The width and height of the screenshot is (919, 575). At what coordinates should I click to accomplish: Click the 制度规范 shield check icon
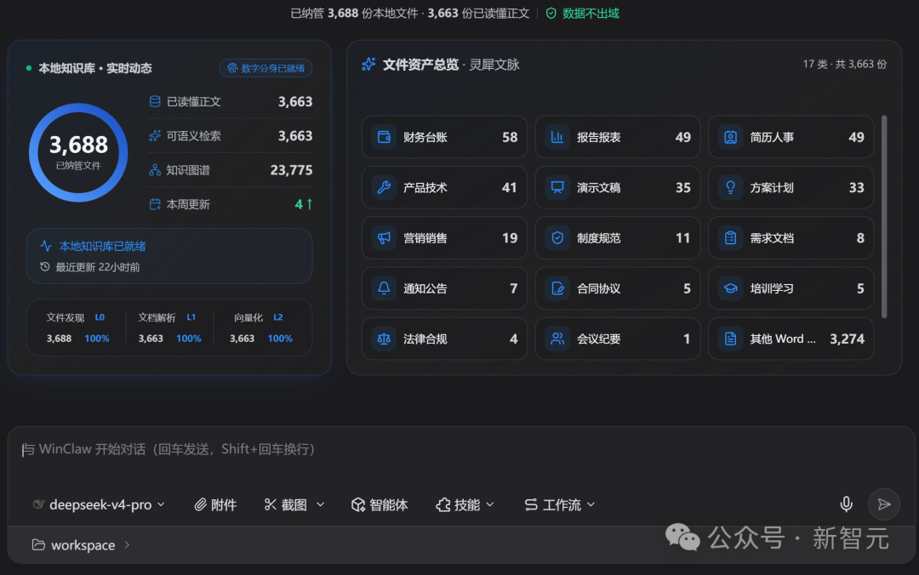[557, 238]
